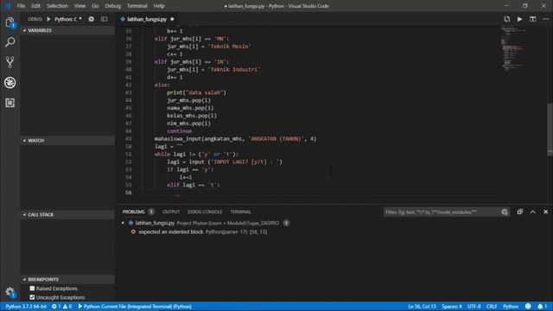
Task: Open the debug console icon in debug toolbar
Action: (x=104, y=19)
